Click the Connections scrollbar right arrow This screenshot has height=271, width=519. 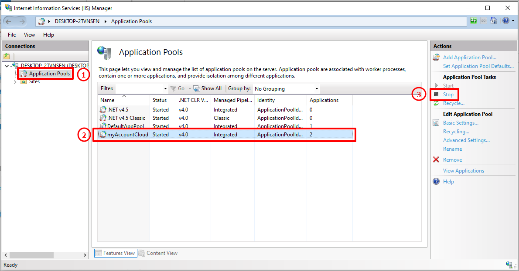[x=85, y=255]
